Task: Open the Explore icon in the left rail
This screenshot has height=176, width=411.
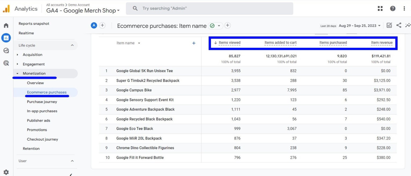Action: tap(6, 50)
